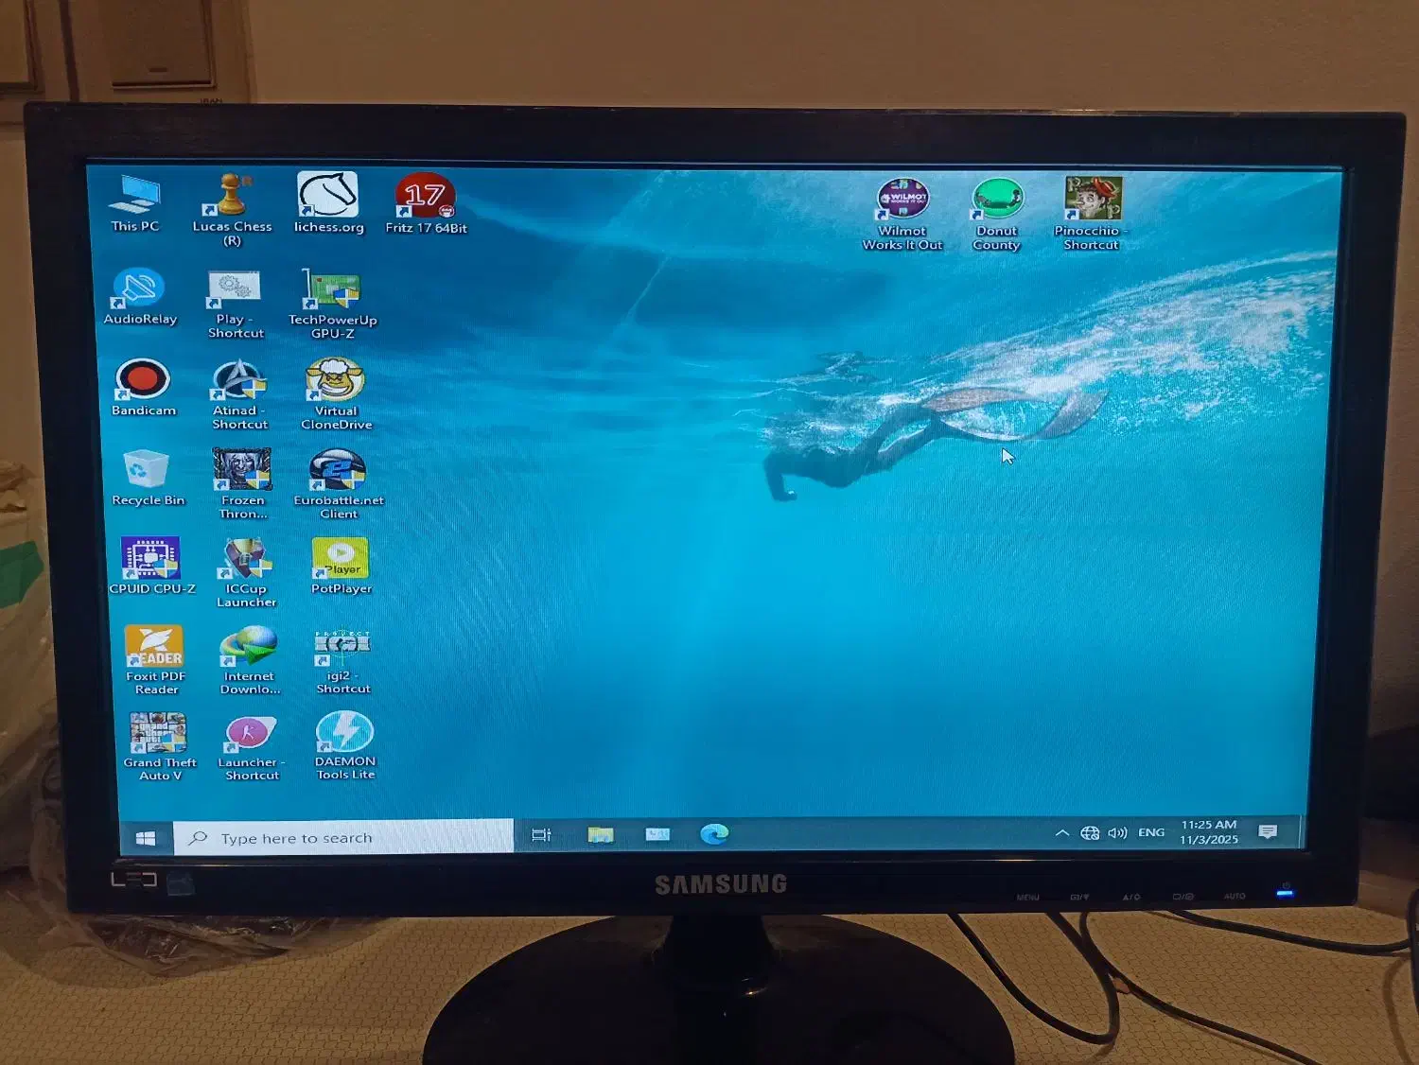Switch the ENG input language indicator

coord(1151,833)
